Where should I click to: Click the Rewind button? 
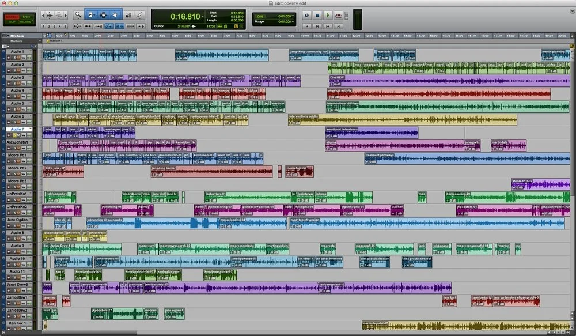coord(317,26)
